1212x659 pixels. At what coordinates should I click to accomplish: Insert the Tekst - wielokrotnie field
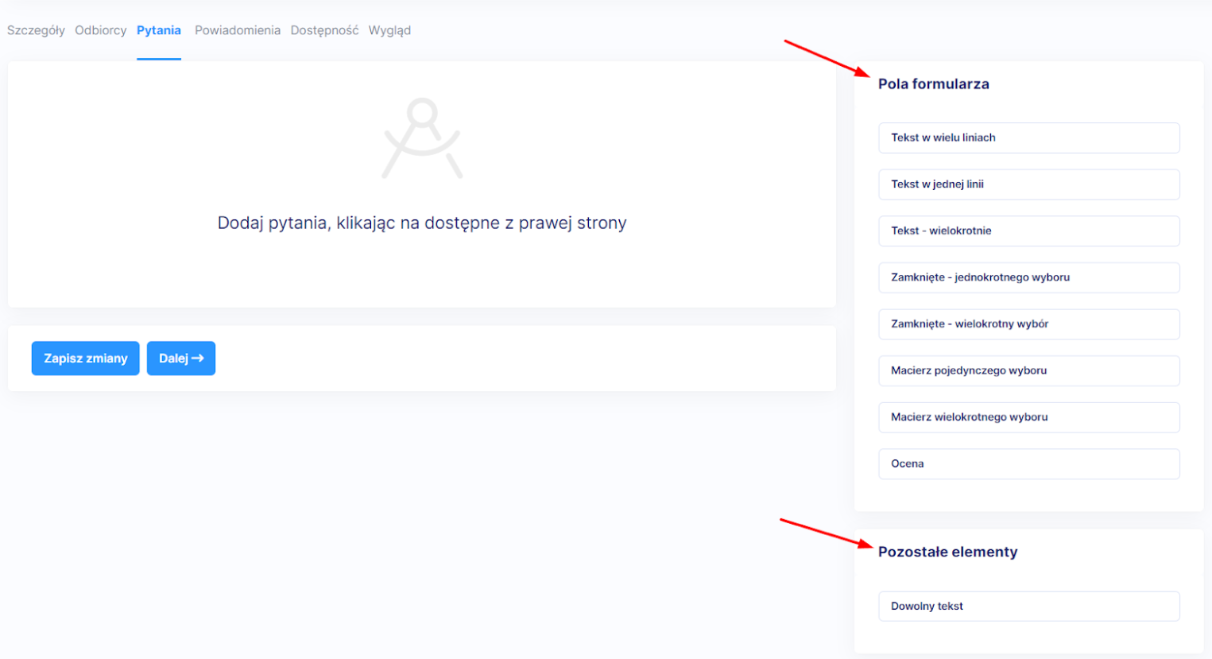coord(1028,231)
